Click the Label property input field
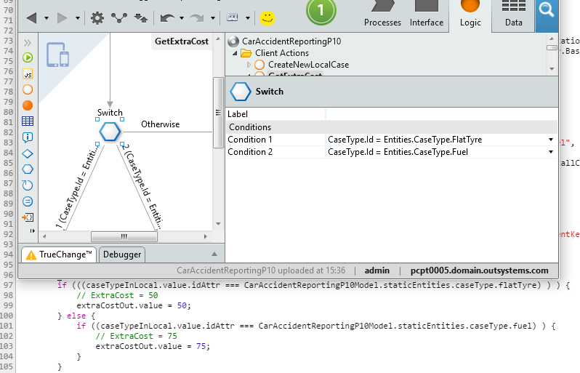This screenshot has width=580, height=373. pyautogui.click(x=441, y=114)
